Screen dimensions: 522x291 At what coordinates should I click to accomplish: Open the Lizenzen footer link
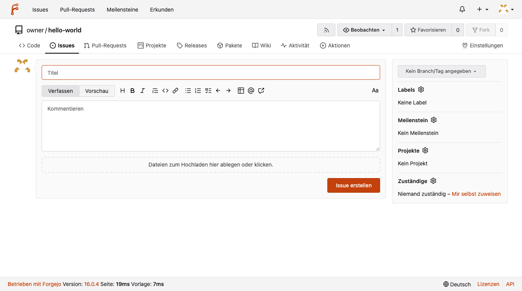[x=488, y=284]
